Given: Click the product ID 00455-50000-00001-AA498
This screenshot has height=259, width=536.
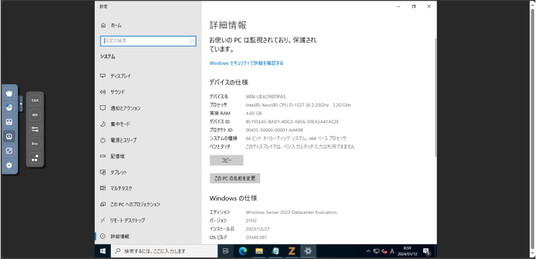Looking at the screenshot, I should point(274,130).
